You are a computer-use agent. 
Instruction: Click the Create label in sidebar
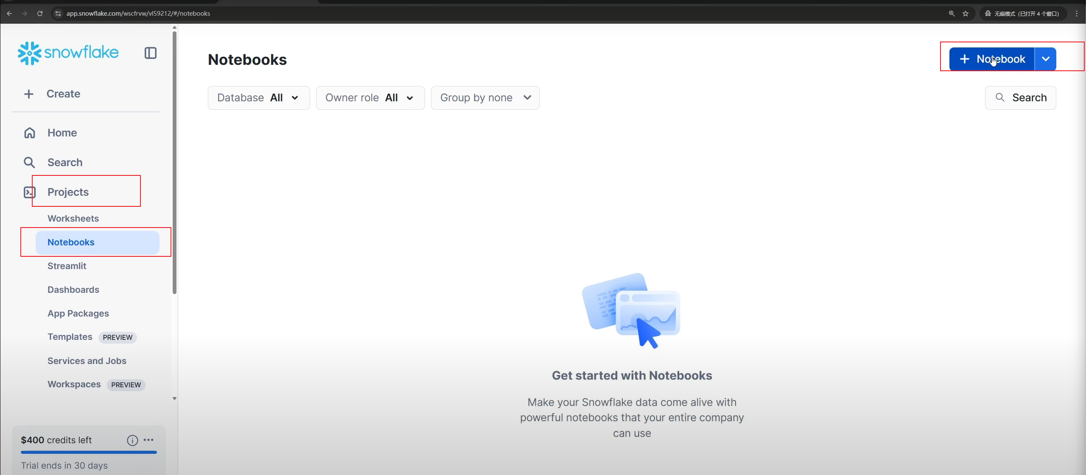63,94
